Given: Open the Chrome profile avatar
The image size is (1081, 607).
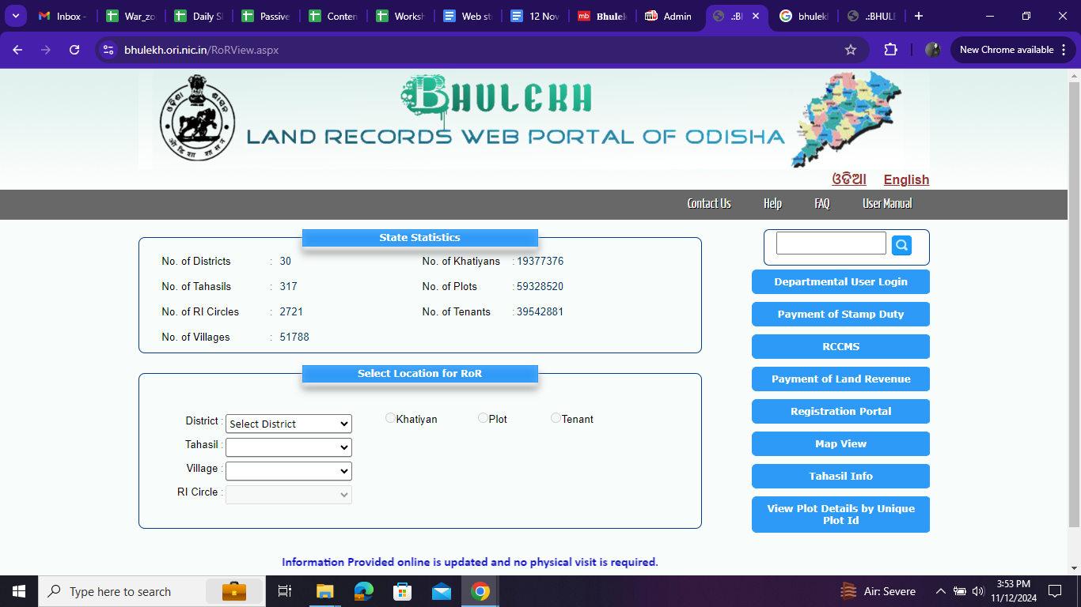Looking at the screenshot, I should (933, 50).
